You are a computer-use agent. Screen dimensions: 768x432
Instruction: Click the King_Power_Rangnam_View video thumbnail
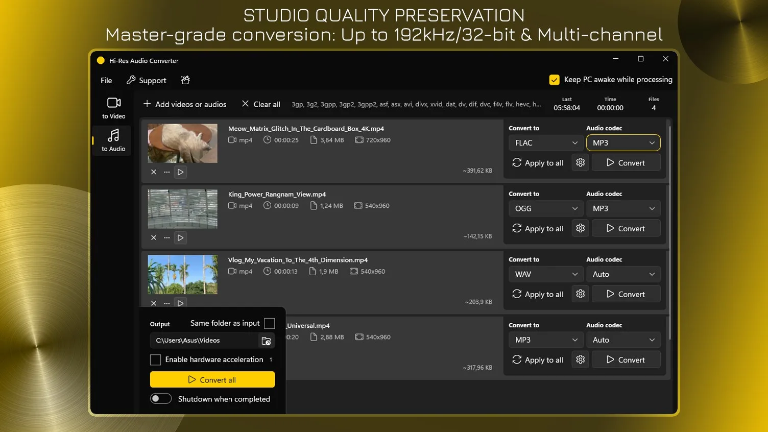[182, 209]
